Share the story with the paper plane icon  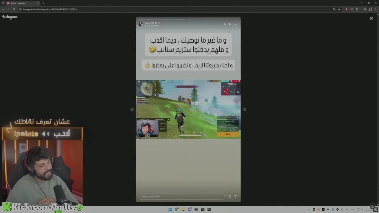(x=235, y=196)
